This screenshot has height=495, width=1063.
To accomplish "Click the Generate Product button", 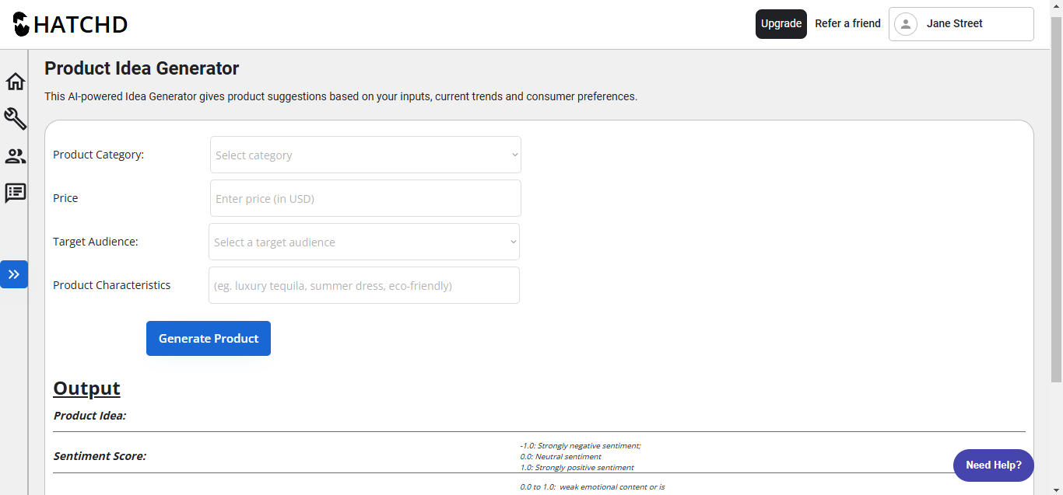I will [209, 338].
